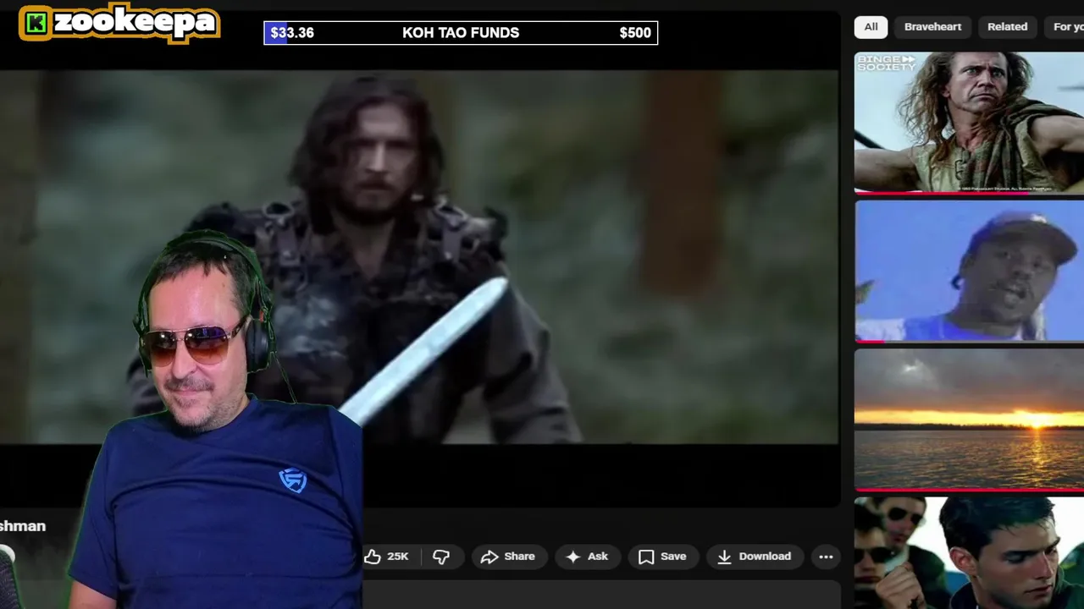The height and width of the screenshot is (609, 1084).
Task: Click the dislike thumbs-down button
Action: [441, 557]
